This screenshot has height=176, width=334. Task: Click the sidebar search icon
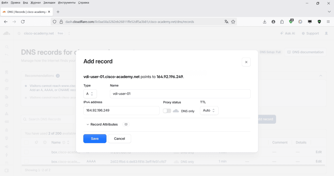(x=7, y=47)
